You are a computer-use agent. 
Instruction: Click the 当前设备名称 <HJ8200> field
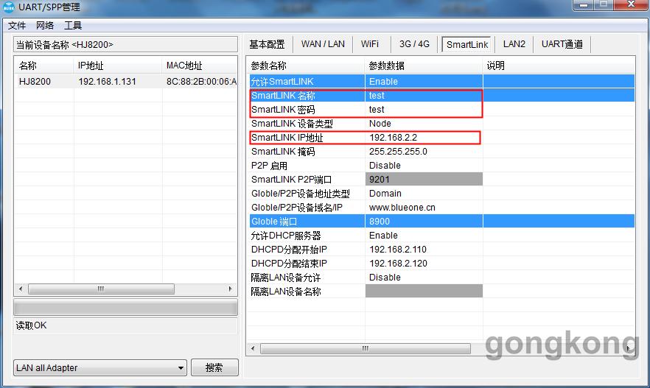click(125, 44)
